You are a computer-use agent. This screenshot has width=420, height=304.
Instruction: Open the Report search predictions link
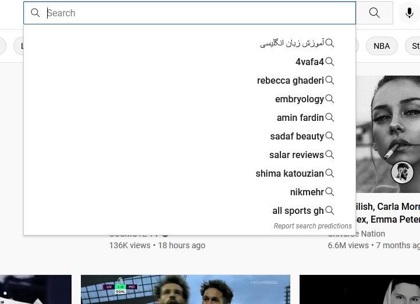[312, 226]
